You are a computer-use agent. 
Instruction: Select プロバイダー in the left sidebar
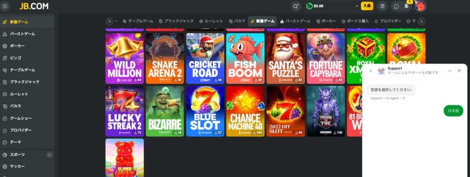coord(27,130)
